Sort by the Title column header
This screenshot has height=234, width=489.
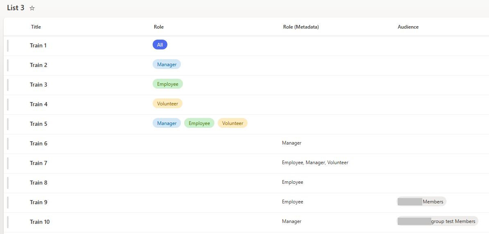pos(36,27)
